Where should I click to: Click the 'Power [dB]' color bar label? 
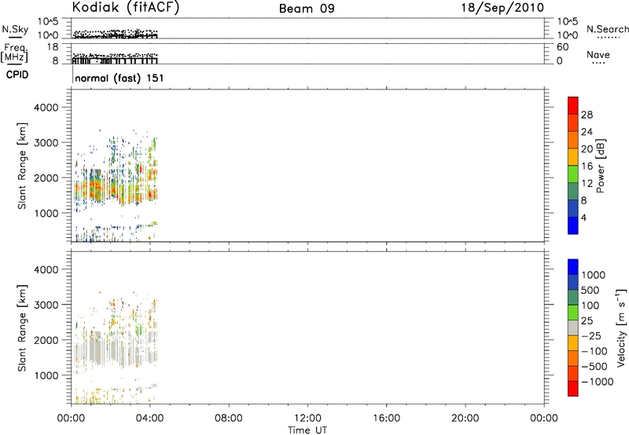click(600, 166)
